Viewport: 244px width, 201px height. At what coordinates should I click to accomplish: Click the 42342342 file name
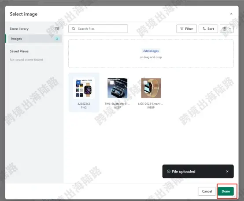coord(84,104)
